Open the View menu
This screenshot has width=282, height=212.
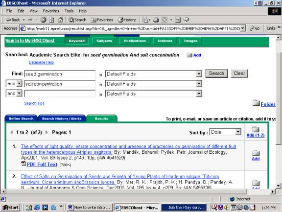(x=34, y=11)
